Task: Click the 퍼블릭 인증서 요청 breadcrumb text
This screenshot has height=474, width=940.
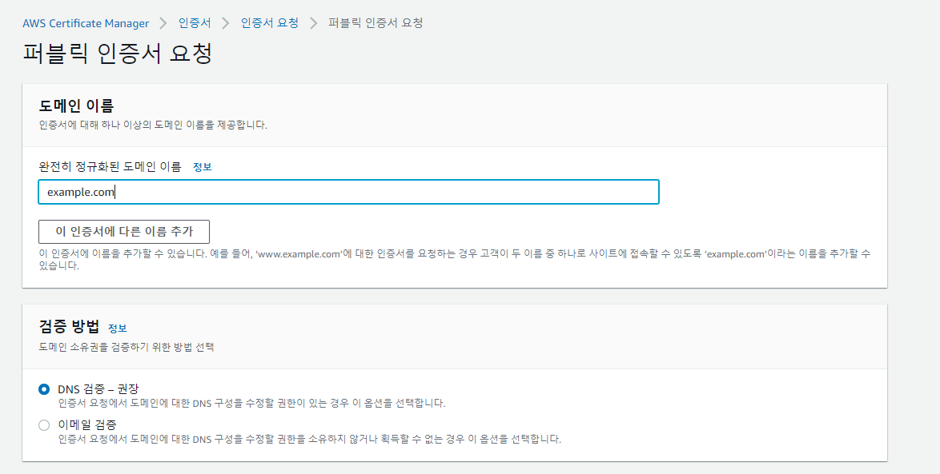Action: 376,22
